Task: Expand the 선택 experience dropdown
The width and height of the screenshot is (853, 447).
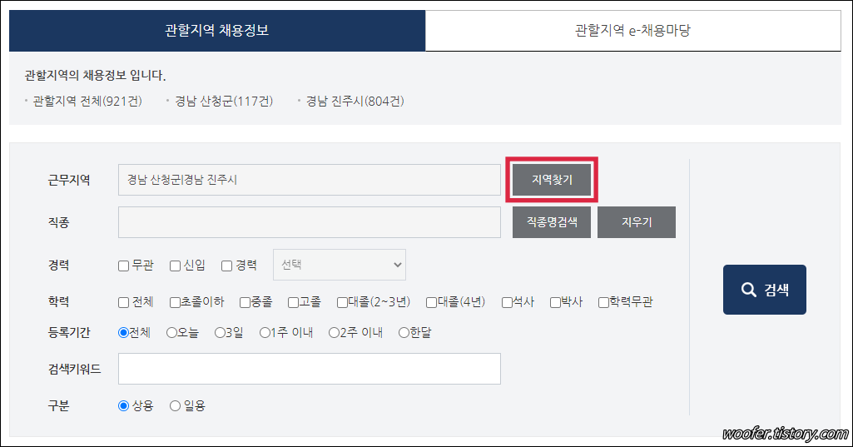Action: click(x=340, y=265)
